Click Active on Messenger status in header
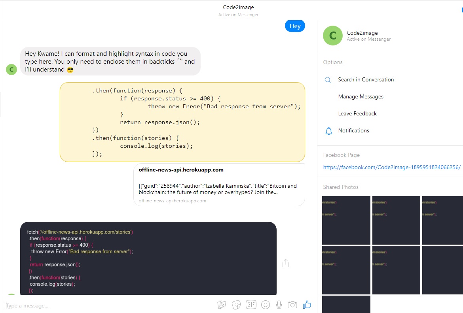This screenshot has height=313, width=463. tap(238, 15)
